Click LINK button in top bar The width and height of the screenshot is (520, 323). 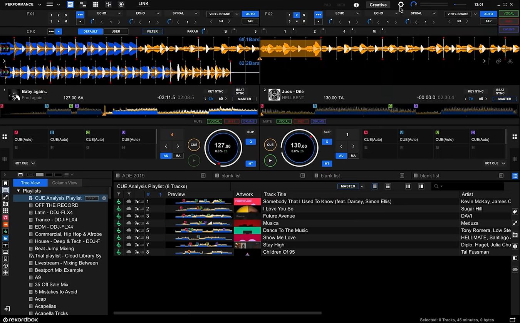click(143, 4)
